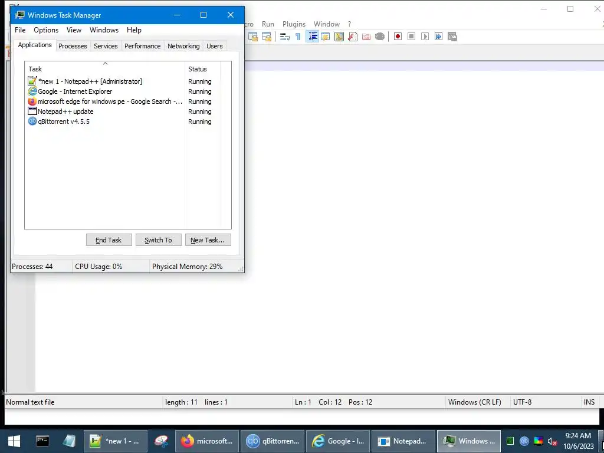Click the Switch To button
604x453 pixels.
tap(158, 240)
